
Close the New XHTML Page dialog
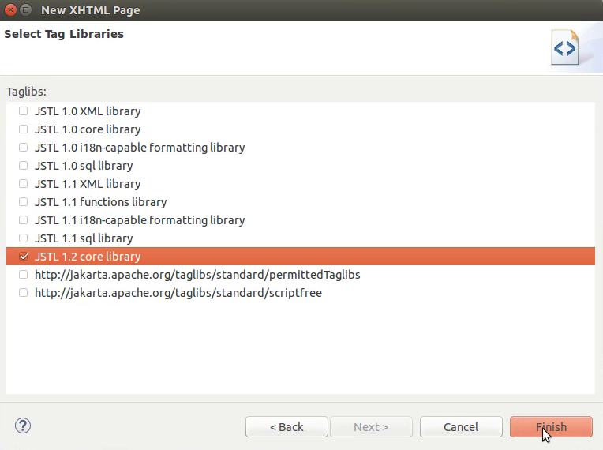pyautogui.click(x=10, y=9)
